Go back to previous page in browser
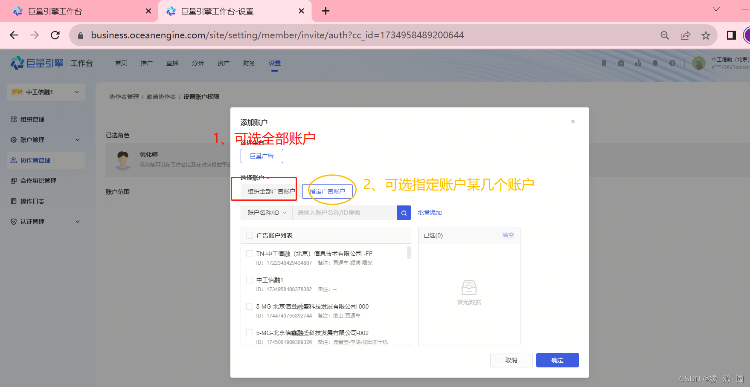The width and height of the screenshot is (750, 387). pos(14,35)
